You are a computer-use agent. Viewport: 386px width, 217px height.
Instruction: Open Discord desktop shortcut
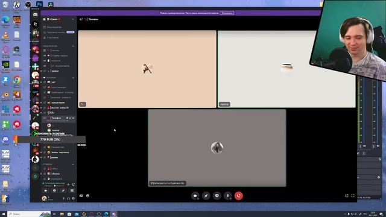[x=5, y=140]
